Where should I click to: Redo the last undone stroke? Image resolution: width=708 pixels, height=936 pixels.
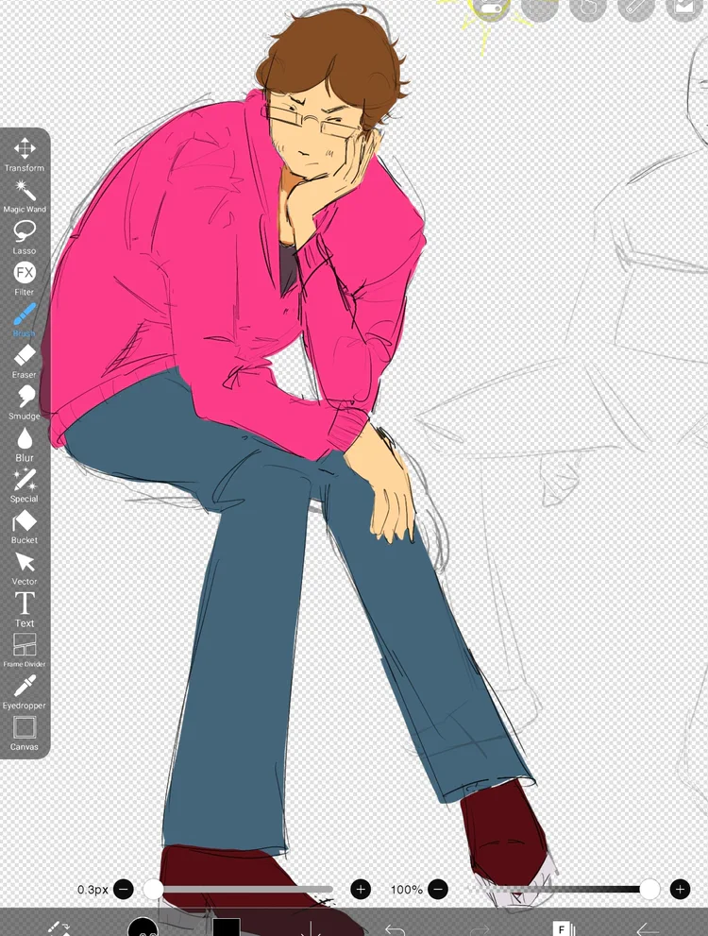pyautogui.click(x=479, y=930)
